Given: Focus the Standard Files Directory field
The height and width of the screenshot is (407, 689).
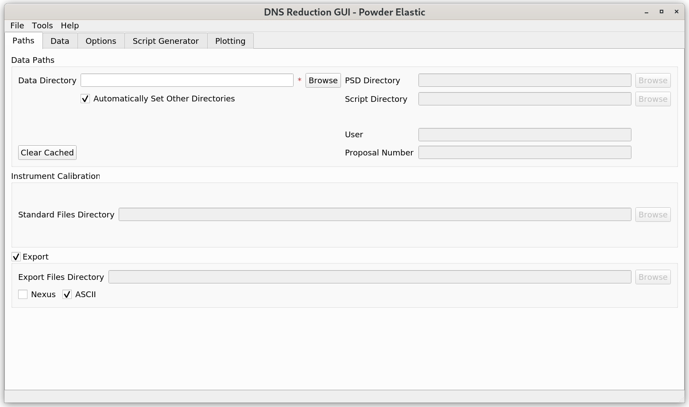Looking at the screenshot, I should [x=375, y=215].
